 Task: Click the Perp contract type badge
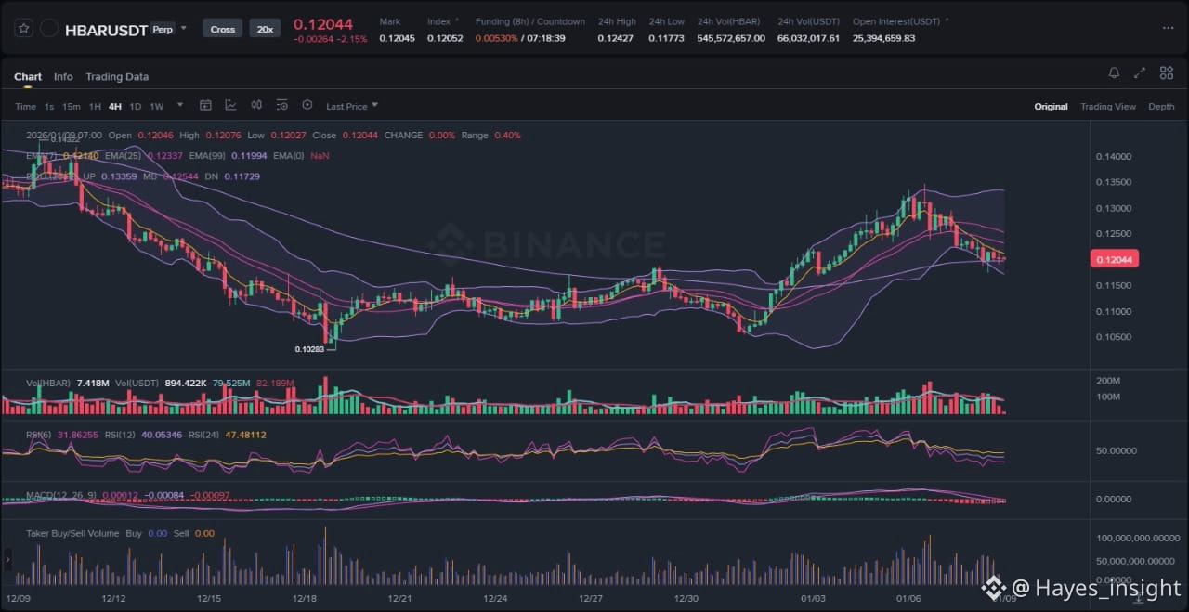[163, 29]
